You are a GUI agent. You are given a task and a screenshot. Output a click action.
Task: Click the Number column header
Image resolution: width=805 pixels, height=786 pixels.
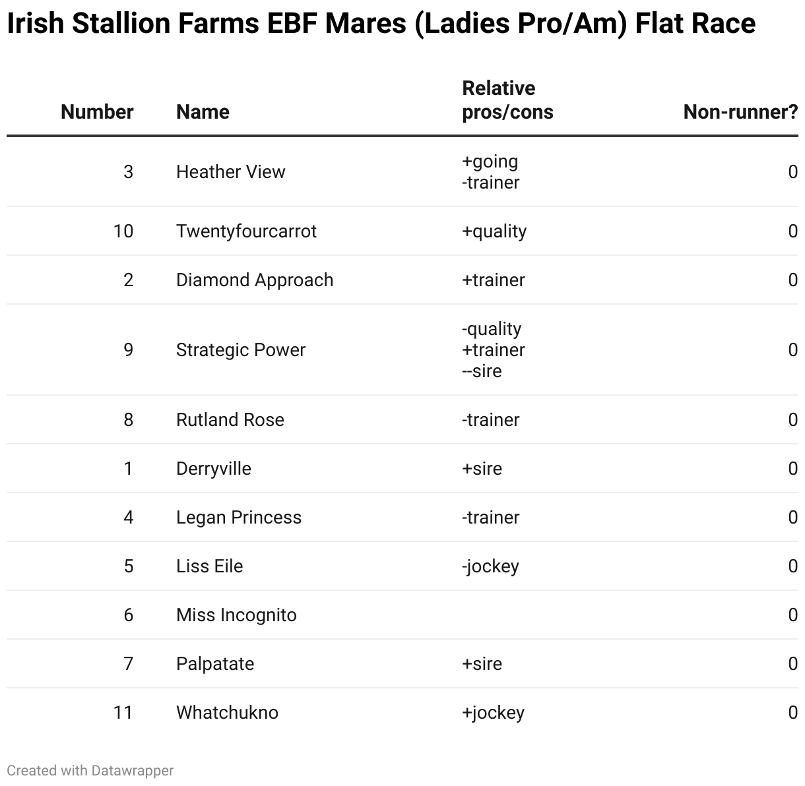point(97,112)
